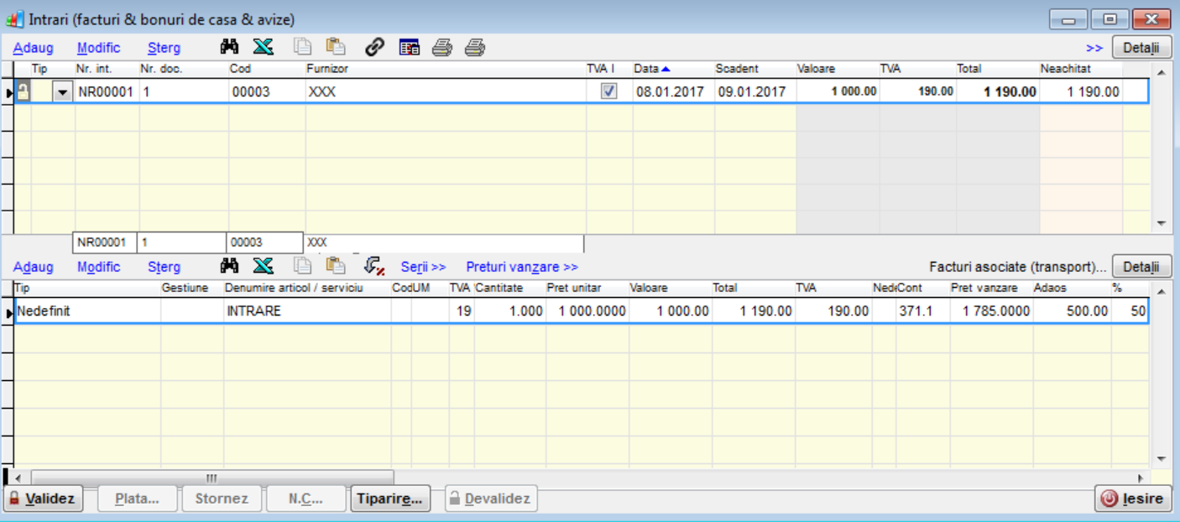This screenshot has width=1180, height=522.
Task: Click Sterg in upper invoices toolbar
Action: (164, 48)
